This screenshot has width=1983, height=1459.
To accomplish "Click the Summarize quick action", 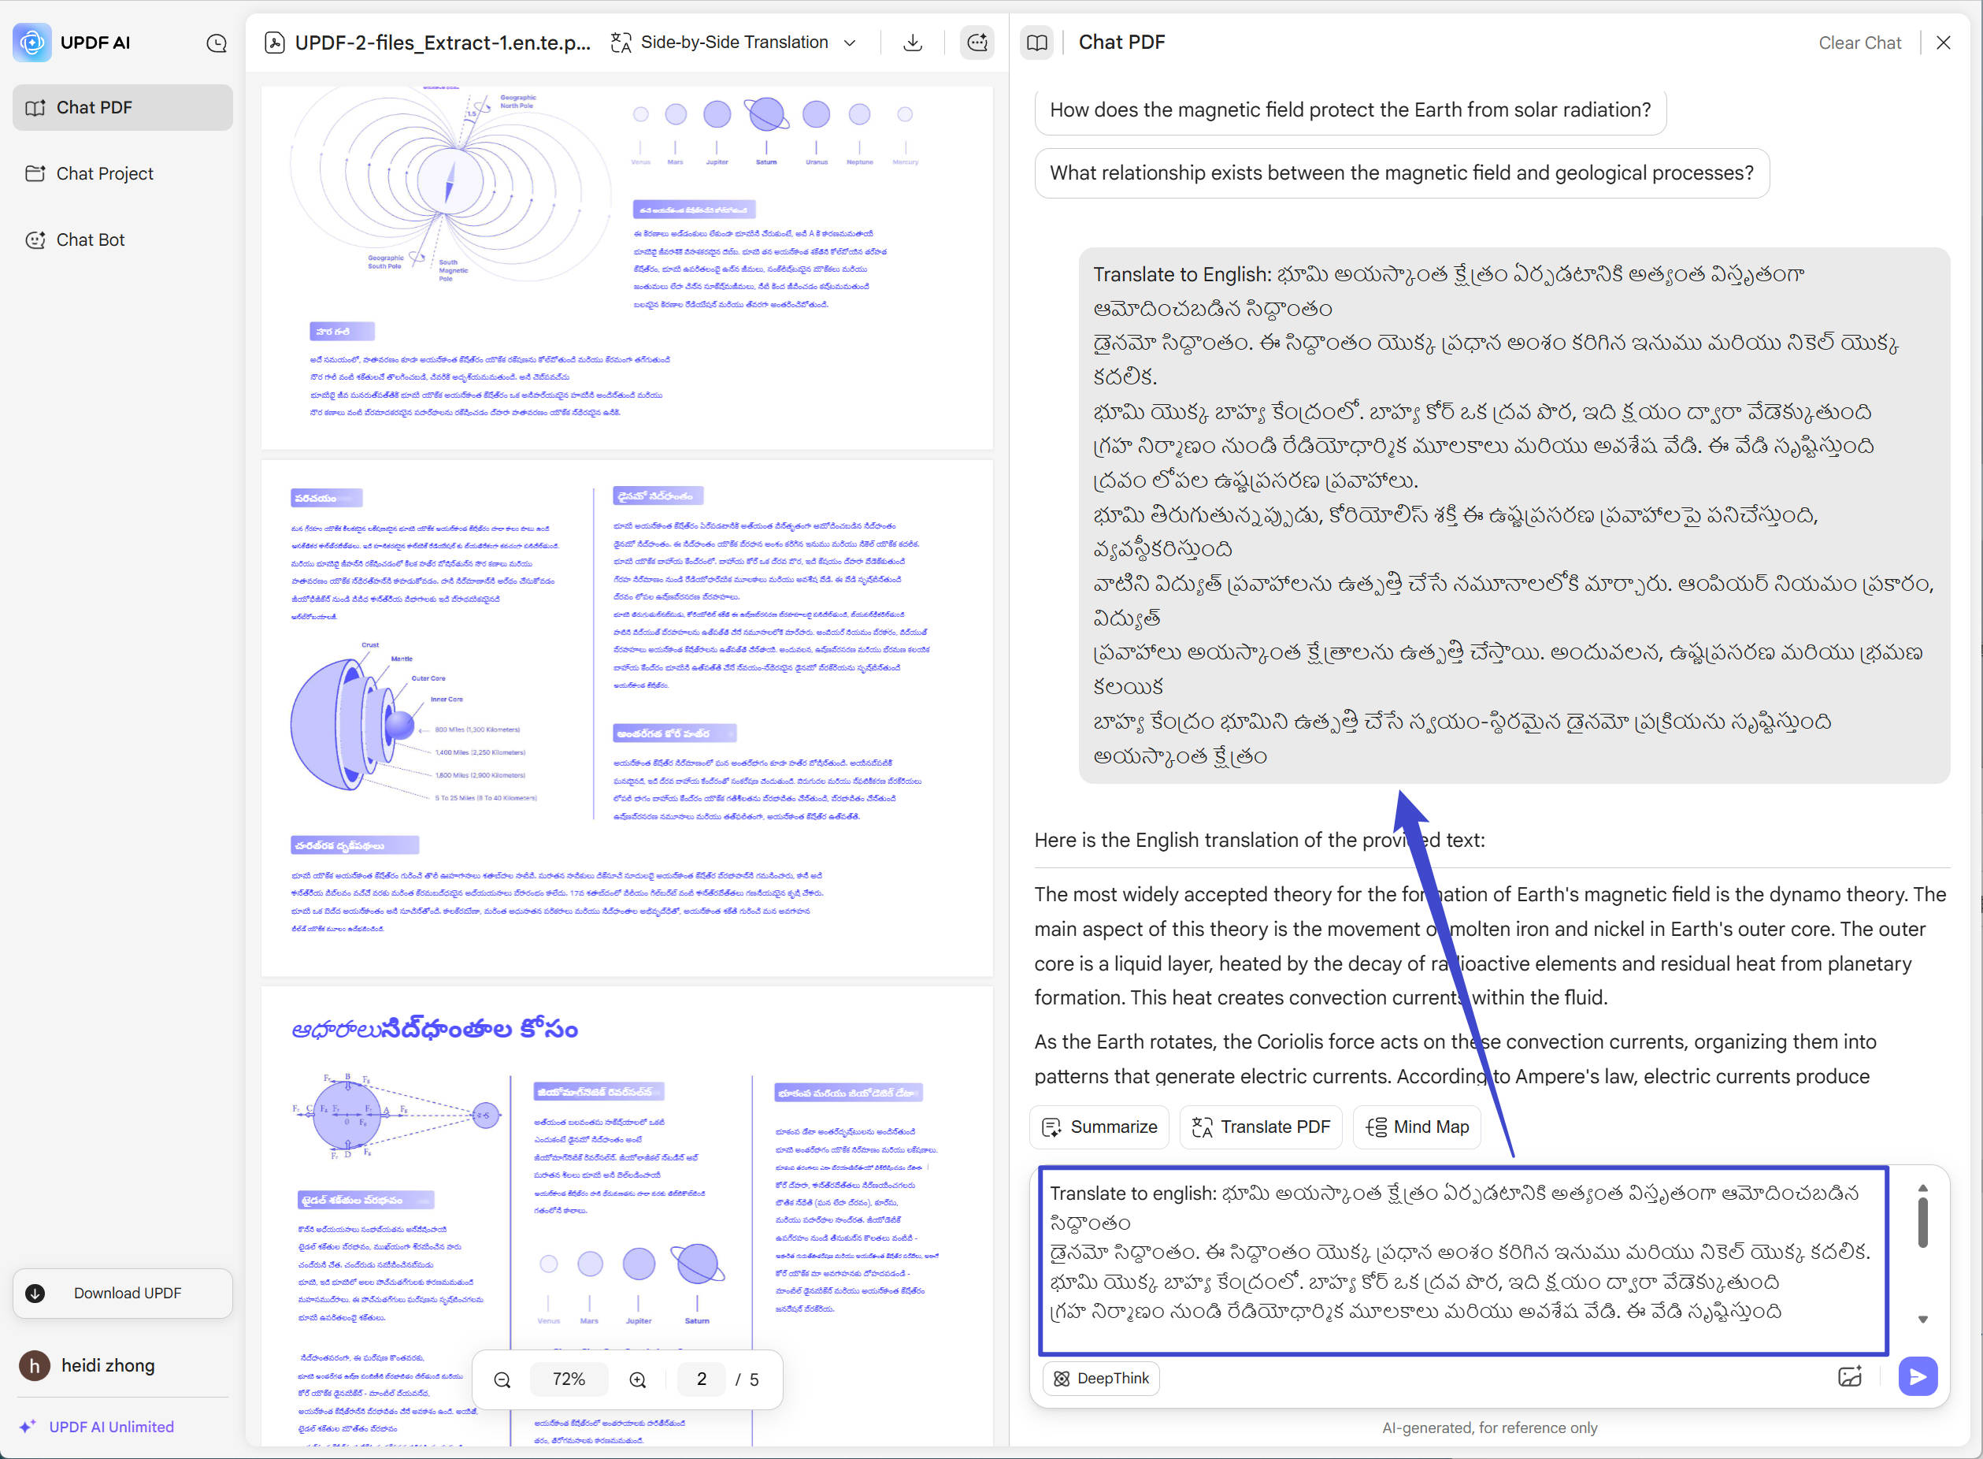I will click(1099, 1127).
